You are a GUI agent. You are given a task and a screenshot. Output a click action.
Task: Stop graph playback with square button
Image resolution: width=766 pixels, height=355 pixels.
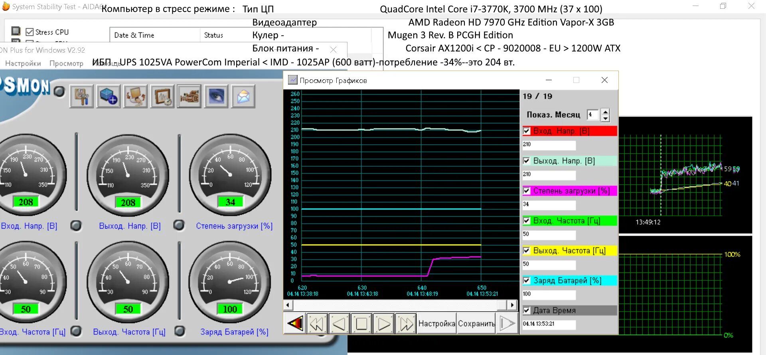tap(361, 323)
